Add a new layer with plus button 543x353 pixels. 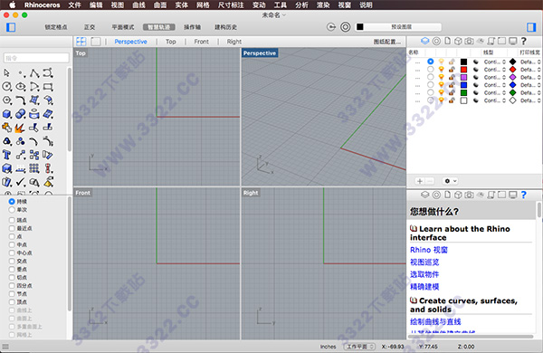[420, 181]
